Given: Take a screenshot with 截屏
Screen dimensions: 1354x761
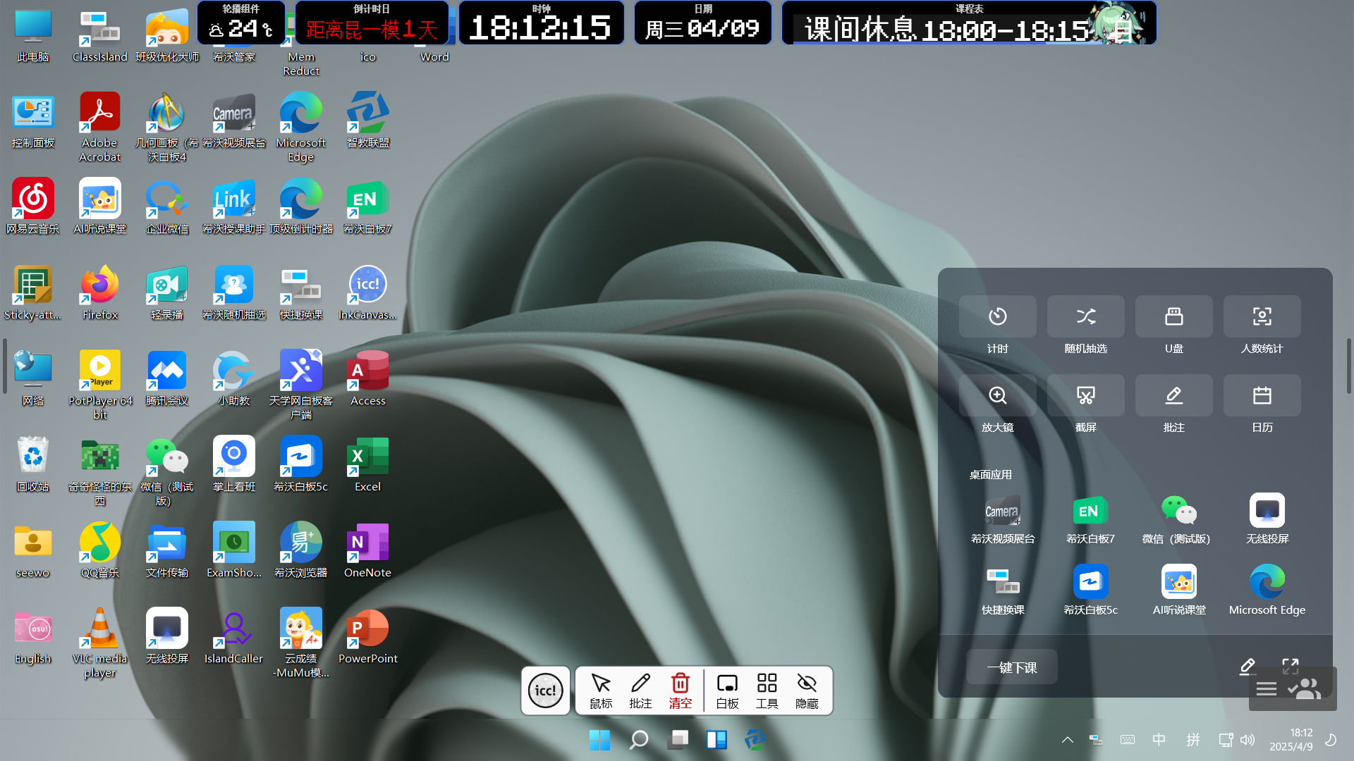Looking at the screenshot, I should coord(1085,396).
